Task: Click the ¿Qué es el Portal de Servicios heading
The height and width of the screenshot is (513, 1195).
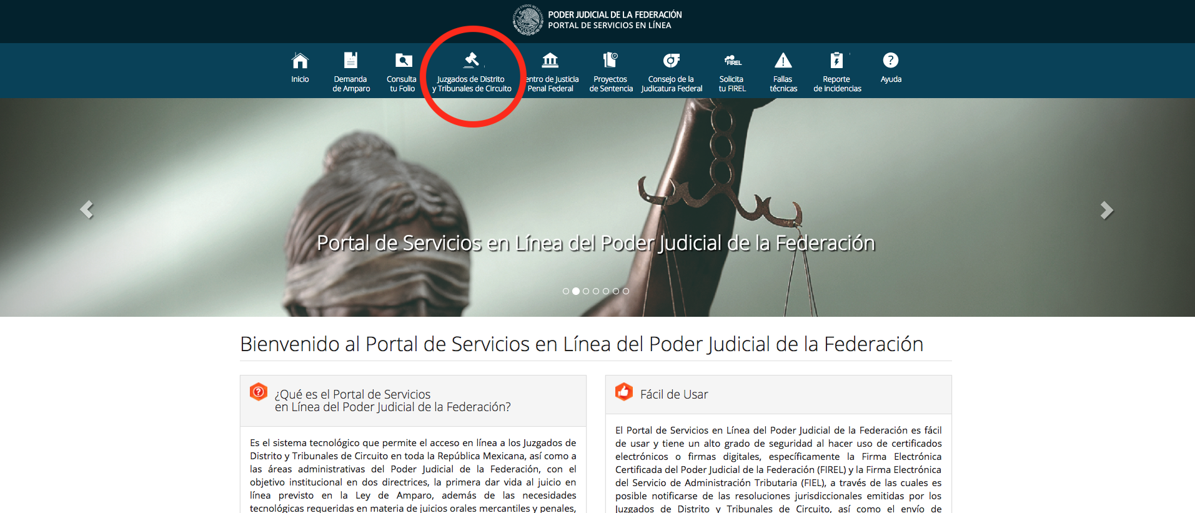Action: pyautogui.click(x=392, y=401)
